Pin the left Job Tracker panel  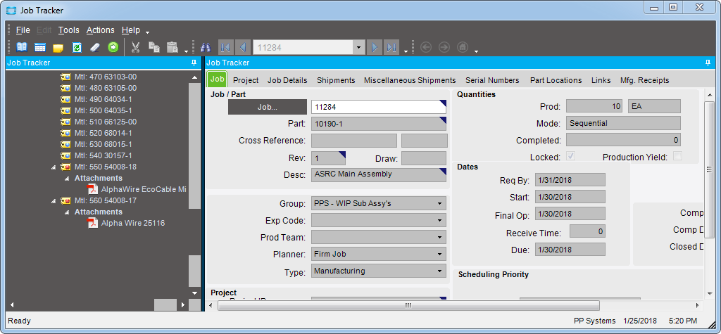194,63
